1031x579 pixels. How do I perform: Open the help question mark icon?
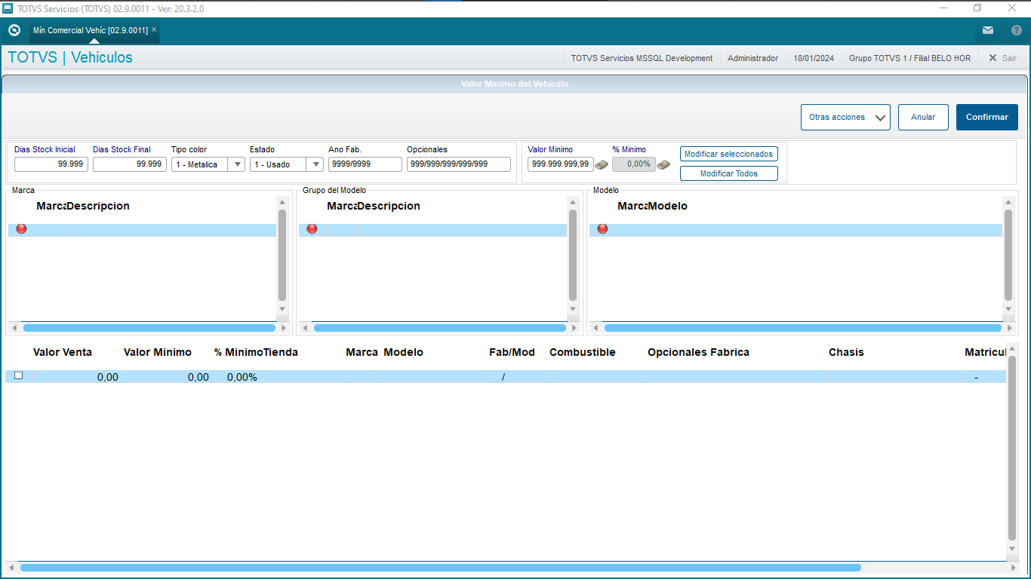pos(1016,30)
